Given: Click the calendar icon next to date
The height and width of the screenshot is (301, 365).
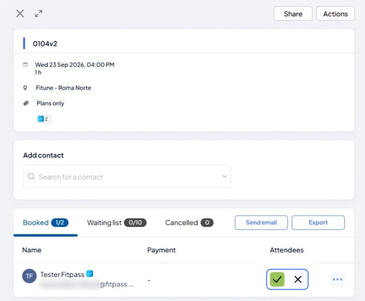Looking at the screenshot, I should [x=25, y=65].
